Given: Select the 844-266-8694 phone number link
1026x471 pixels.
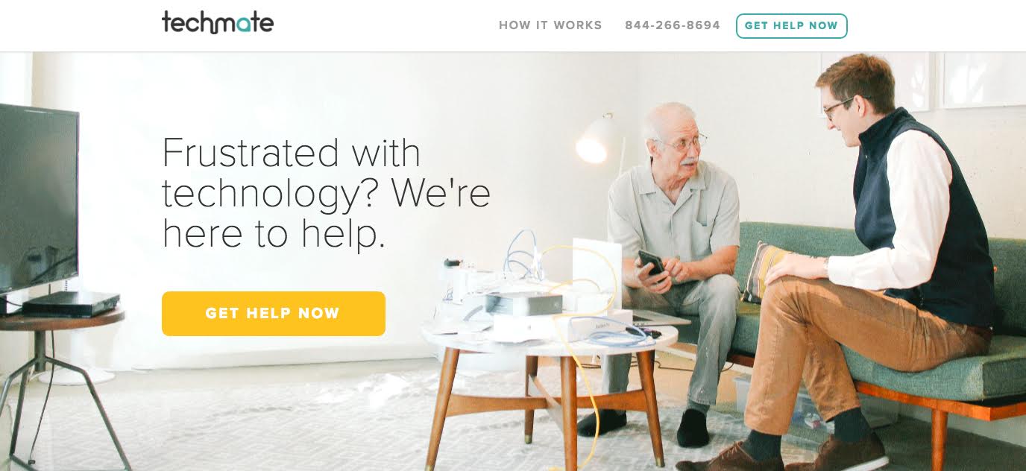Looking at the screenshot, I should pyautogui.click(x=673, y=25).
